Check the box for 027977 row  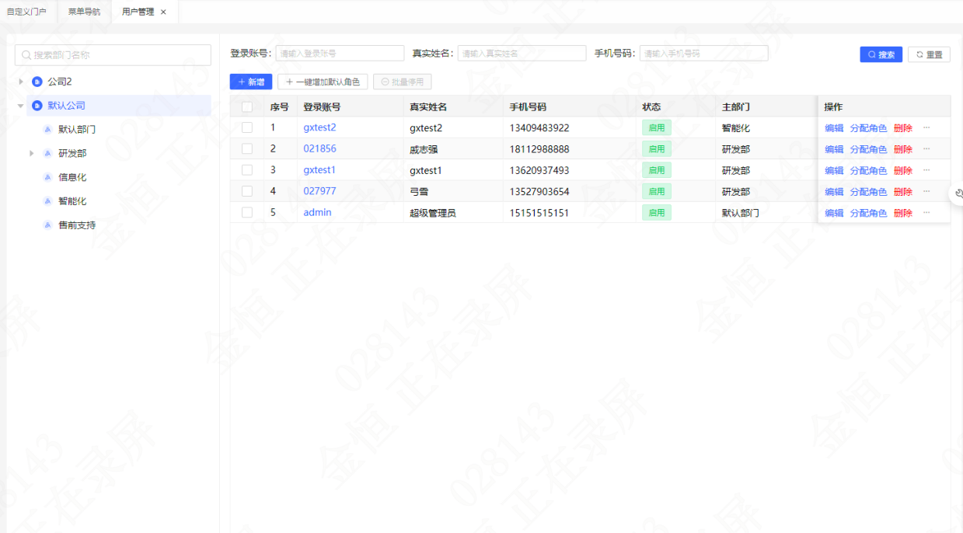coord(247,191)
